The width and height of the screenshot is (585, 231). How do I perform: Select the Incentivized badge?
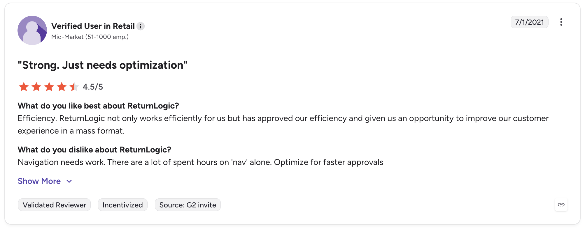pos(122,205)
